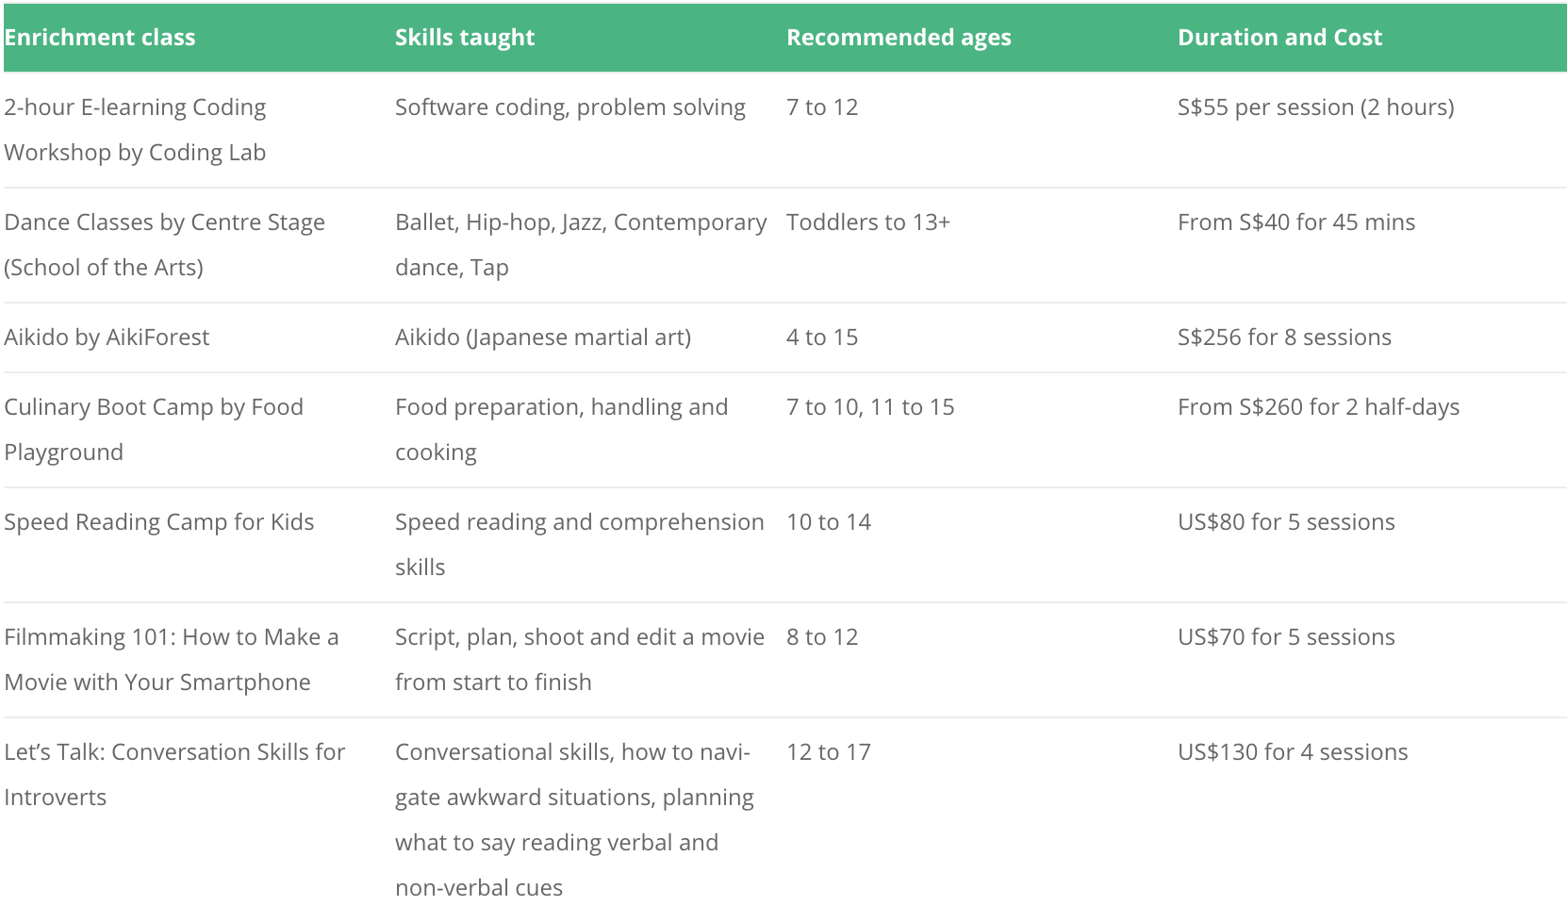Open Filmmaking 101 smartphone movie class
1567x922 pixels.
tap(172, 660)
